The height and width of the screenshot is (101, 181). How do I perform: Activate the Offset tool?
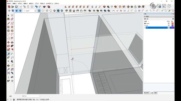click(12, 50)
